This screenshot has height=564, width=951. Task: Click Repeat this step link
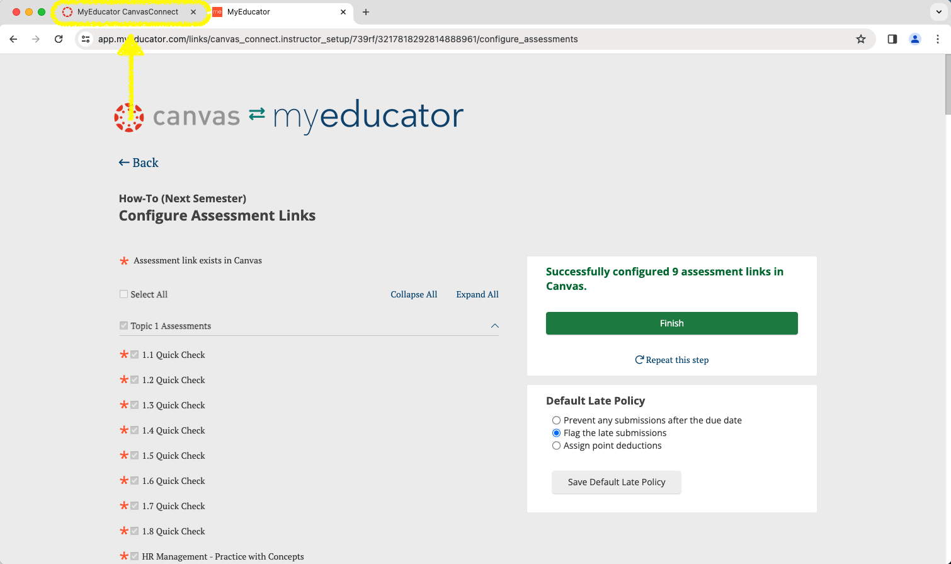pyautogui.click(x=672, y=360)
